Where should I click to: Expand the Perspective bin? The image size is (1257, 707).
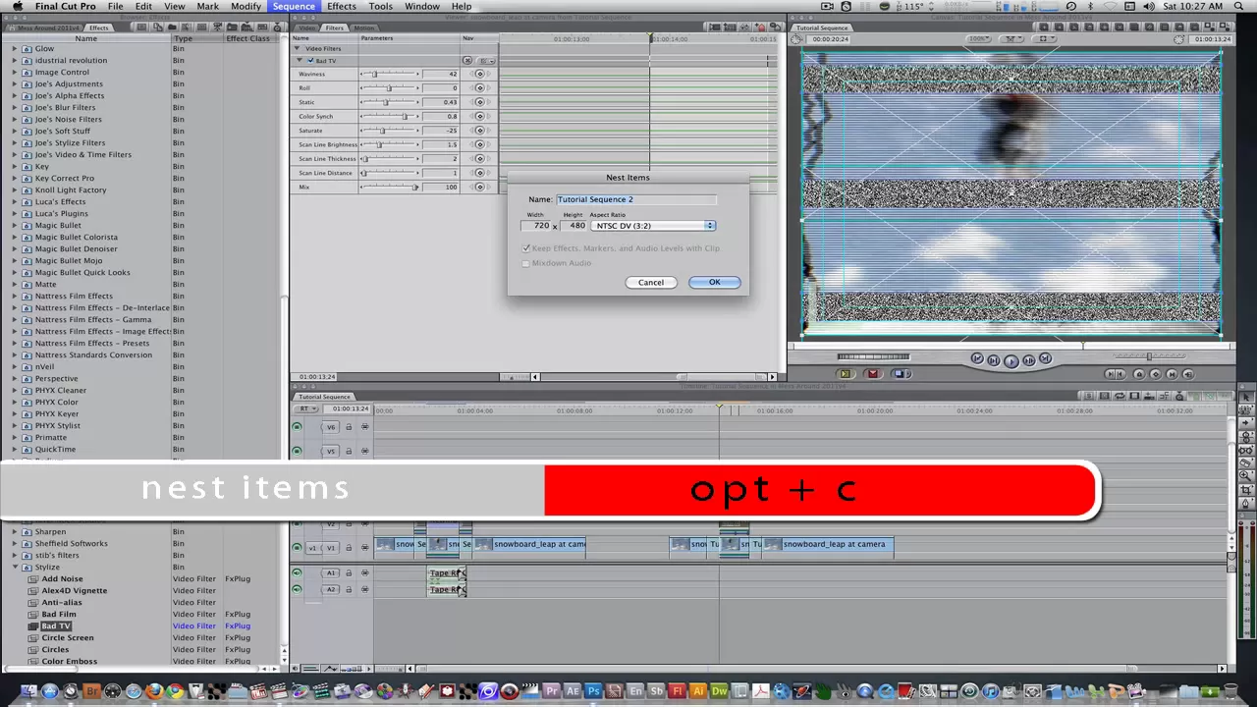tap(15, 379)
